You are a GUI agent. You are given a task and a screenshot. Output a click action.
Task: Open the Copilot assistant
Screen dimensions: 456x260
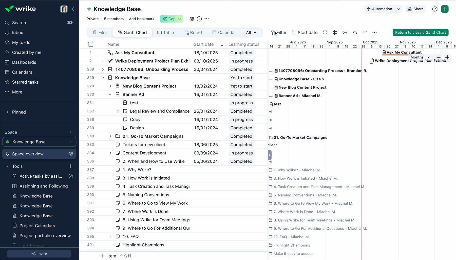(x=172, y=19)
